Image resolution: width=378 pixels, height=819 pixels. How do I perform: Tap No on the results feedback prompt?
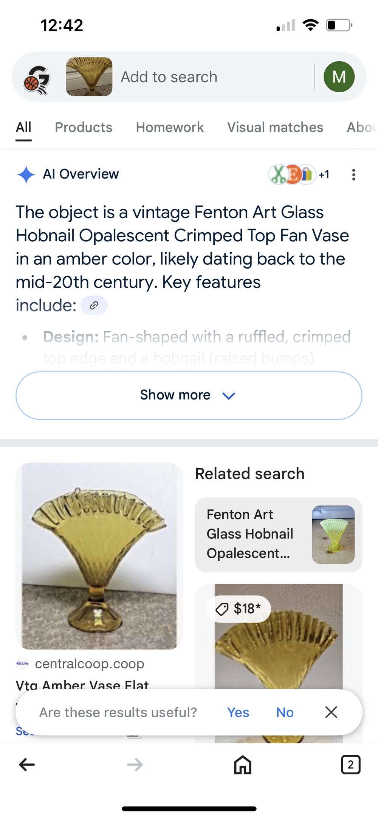pyautogui.click(x=284, y=712)
